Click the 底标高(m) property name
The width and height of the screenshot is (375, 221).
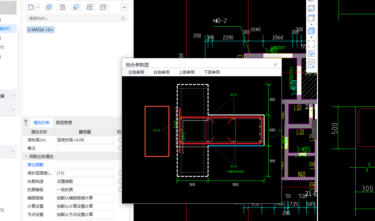(36, 140)
